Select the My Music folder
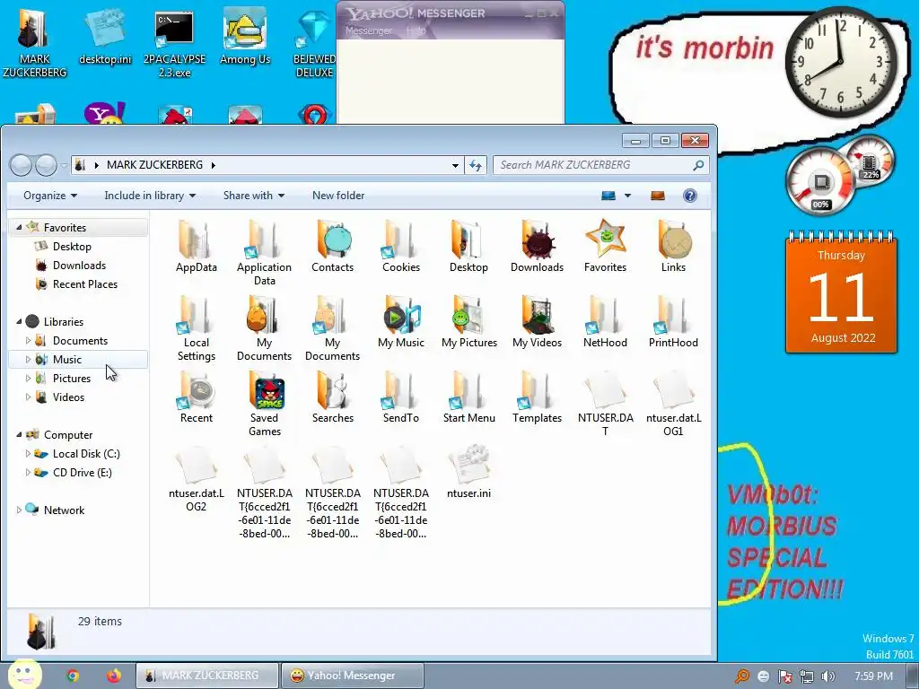The image size is (919, 689). point(401,322)
